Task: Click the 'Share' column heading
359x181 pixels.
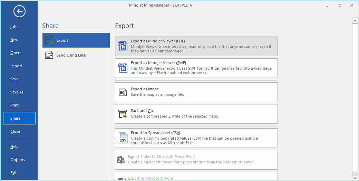Action: point(50,26)
